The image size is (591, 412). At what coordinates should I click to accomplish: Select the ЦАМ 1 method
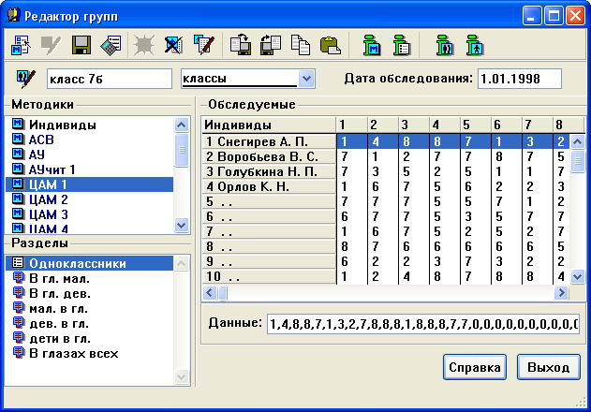(89, 184)
